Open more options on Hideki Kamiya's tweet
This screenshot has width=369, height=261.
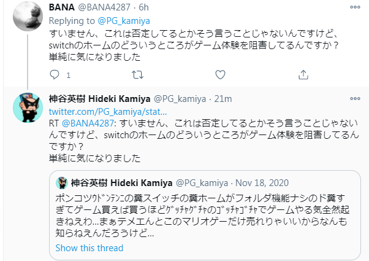click(x=354, y=98)
